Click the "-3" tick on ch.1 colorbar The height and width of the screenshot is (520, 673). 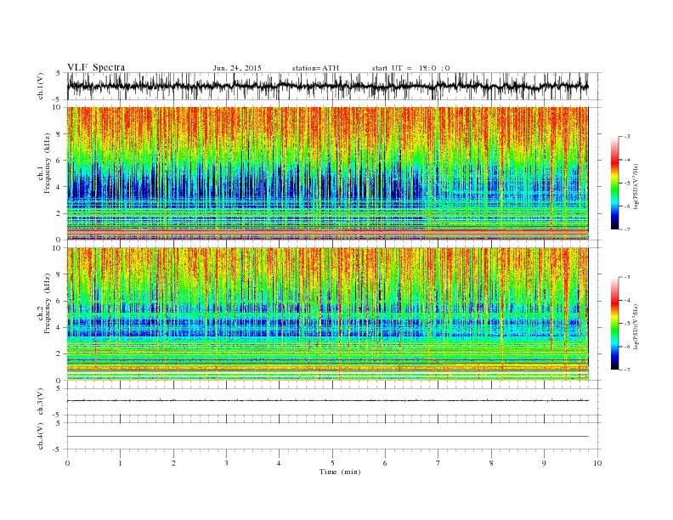point(627,137)
